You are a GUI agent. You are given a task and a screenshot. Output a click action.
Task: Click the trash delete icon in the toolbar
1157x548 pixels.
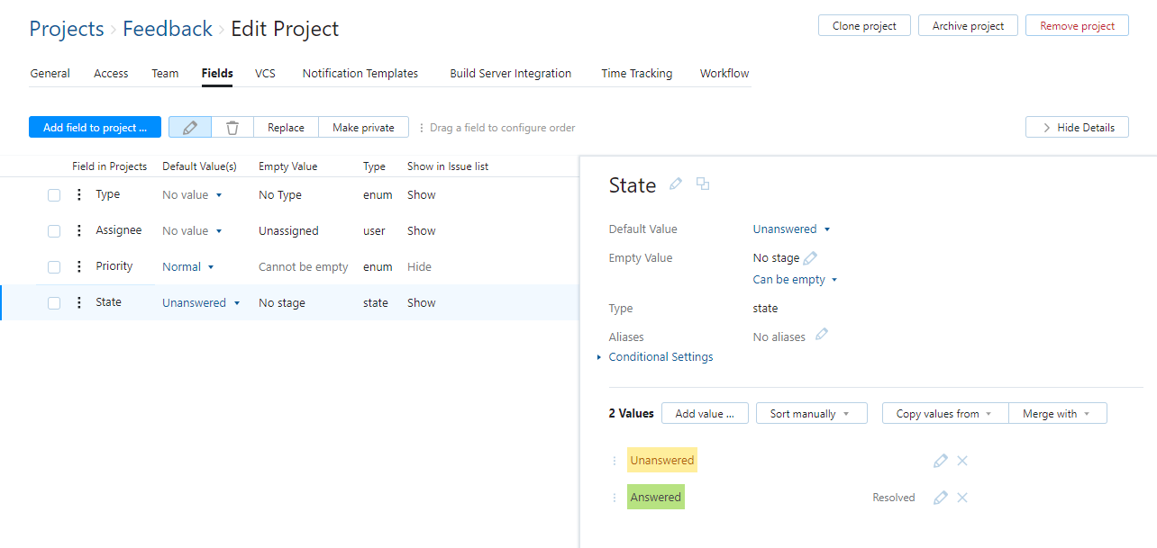(x=232, y=128)
